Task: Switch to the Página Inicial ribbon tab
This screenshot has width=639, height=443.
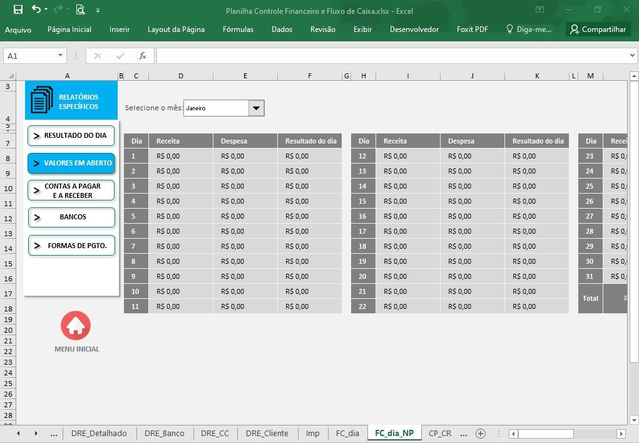Action: 69,29
